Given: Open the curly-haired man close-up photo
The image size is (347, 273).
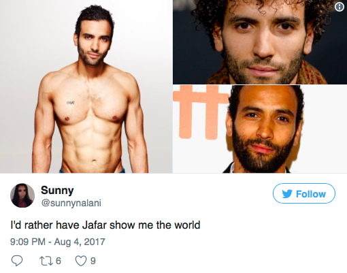Looking at the screenshot, I should pos(260,42).
